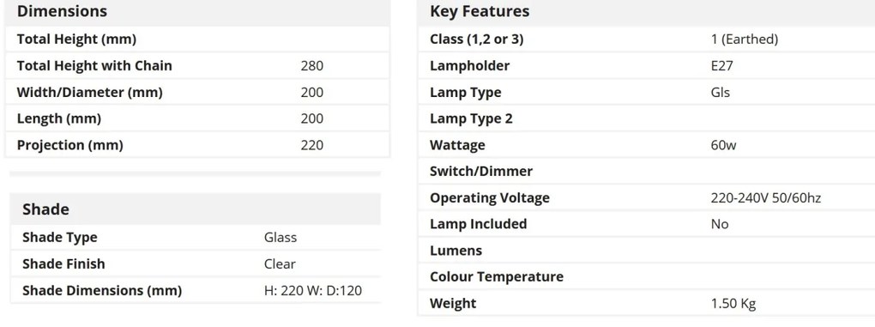Viewport: 875px width, 327px height.
Task: Click the Shade Finish value Clear
Action: (x=280, y=263)
